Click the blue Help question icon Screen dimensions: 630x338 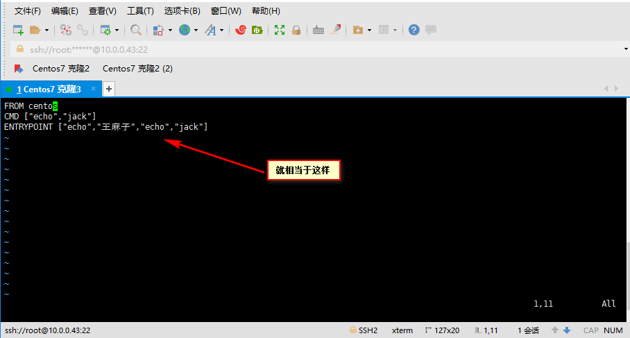(x=414, y=30)
